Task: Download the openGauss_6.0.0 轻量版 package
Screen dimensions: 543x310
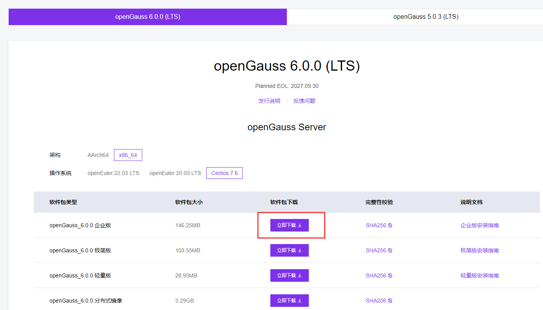Action: [x=290, y=275]
